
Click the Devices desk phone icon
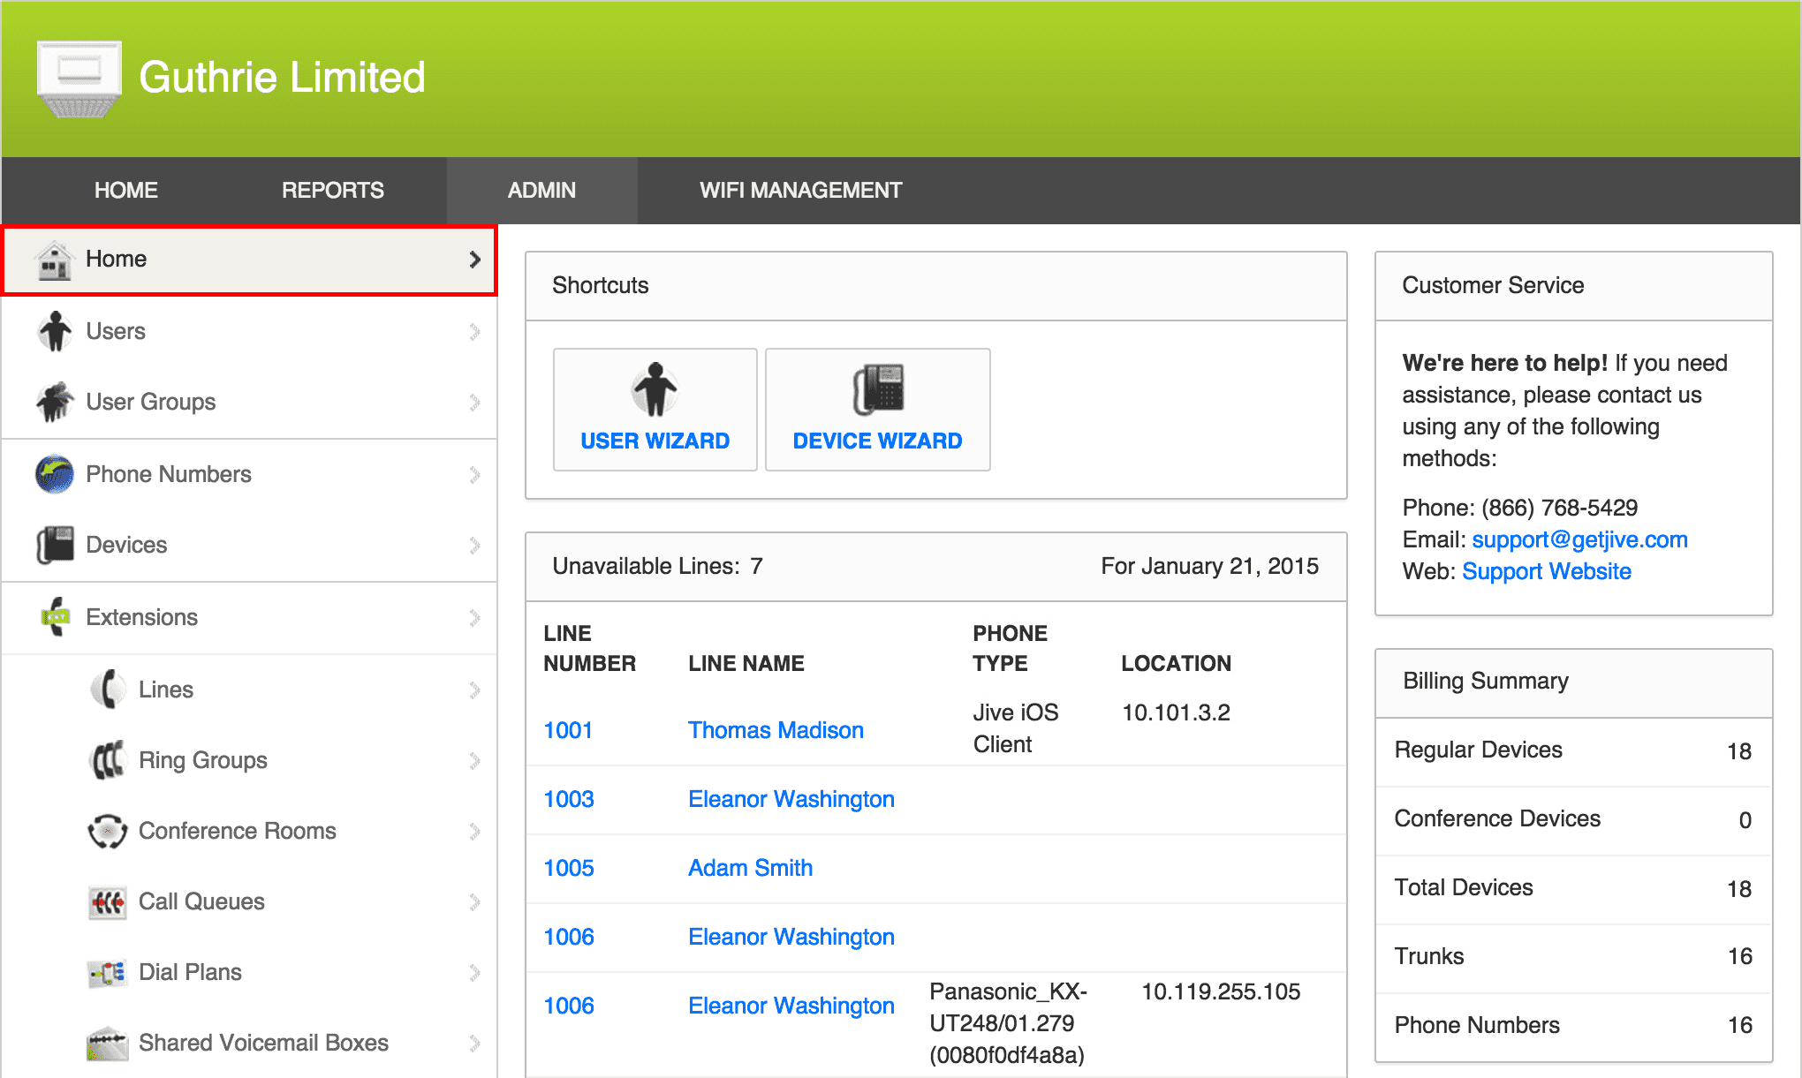tap(55, 545)
